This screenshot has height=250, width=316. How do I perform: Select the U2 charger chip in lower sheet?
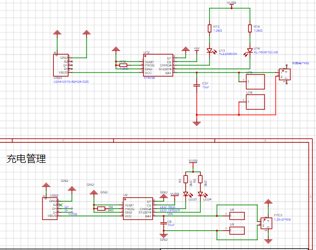(138, 209)
